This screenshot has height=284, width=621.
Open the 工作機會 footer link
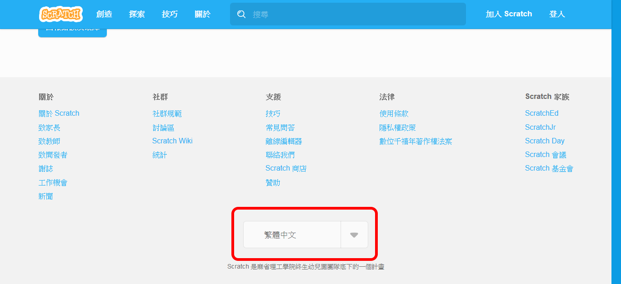[53, 182]
